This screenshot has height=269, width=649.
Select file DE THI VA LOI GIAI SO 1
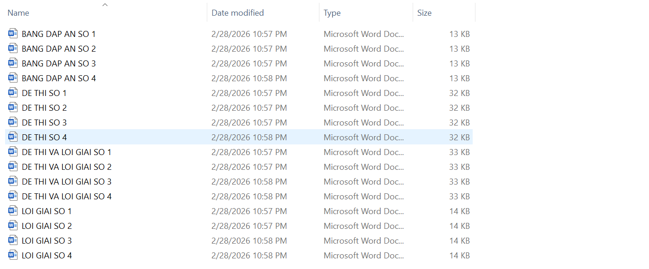66,152
